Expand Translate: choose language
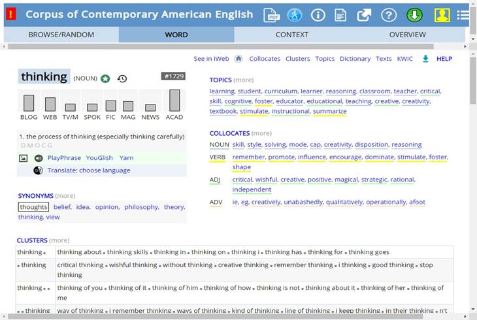Image resolution: width=477 pixels, height=320 pixels. tap(88, 170)
